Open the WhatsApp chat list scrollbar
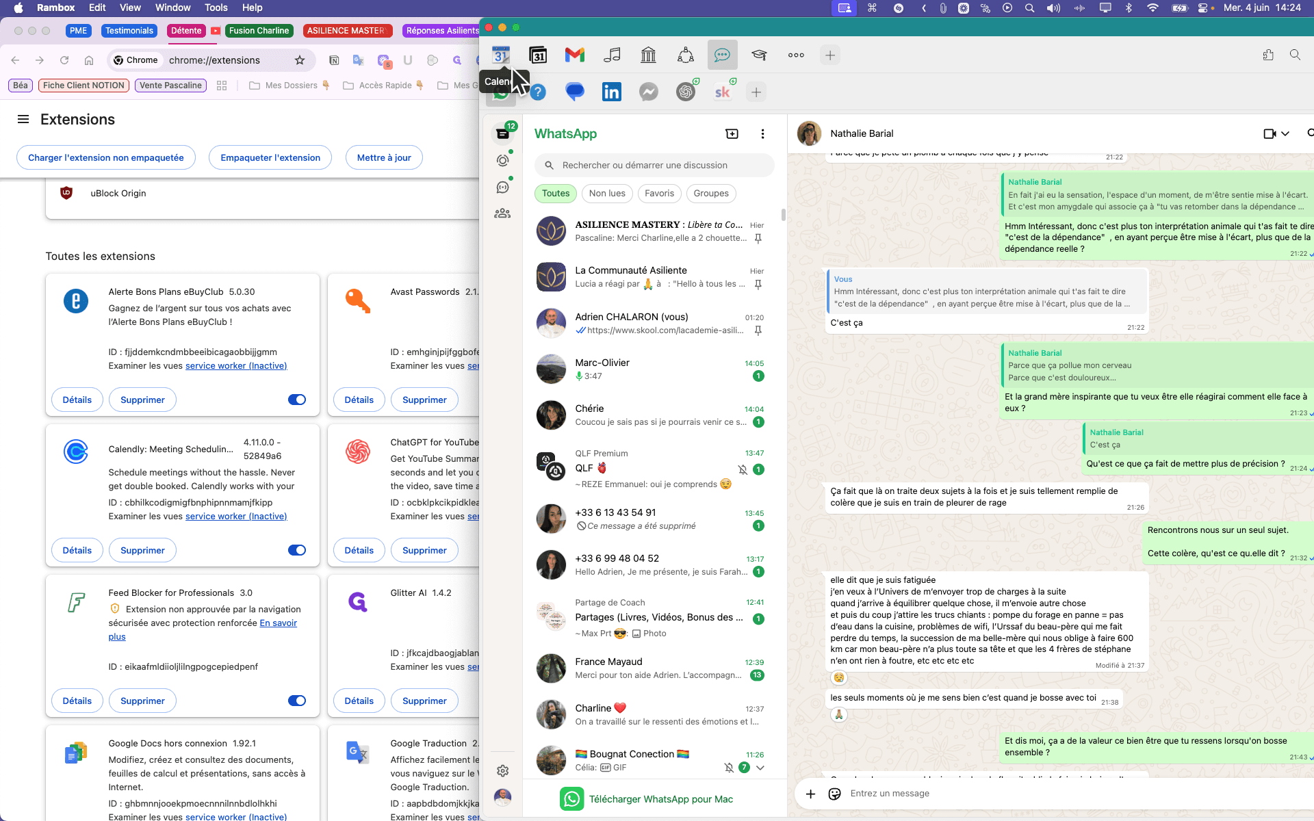This screenshot has width=1314, height=821. pos(783,215)
